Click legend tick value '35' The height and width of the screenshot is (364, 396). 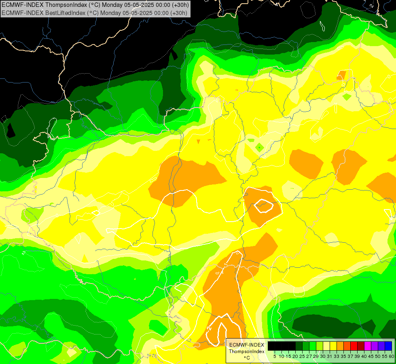(344, 356)
